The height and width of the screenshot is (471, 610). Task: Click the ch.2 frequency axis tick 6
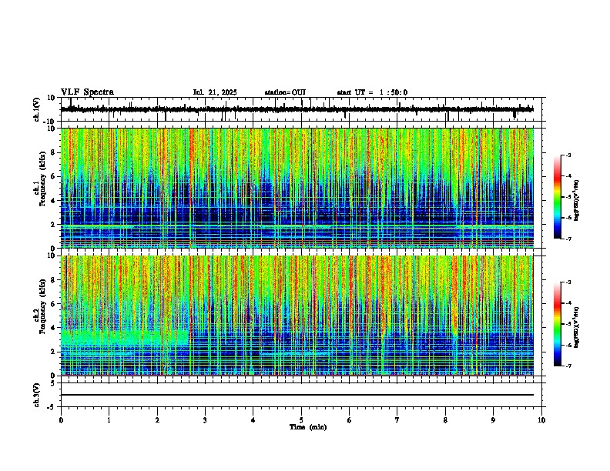54,303
